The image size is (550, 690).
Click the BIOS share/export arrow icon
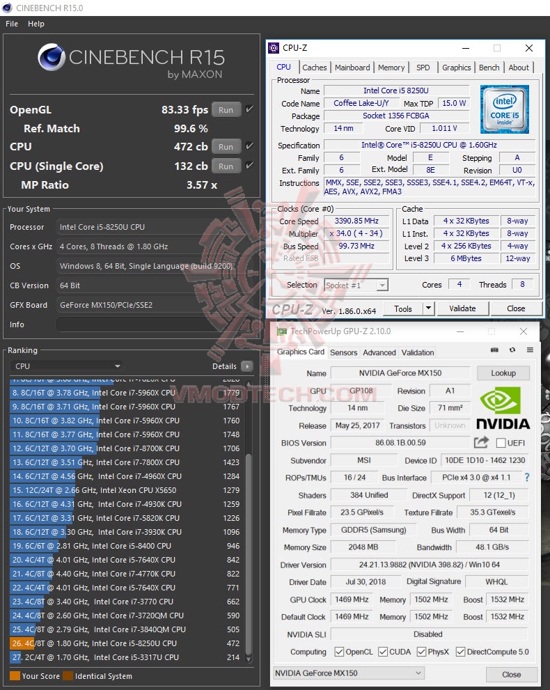point(481,442)
